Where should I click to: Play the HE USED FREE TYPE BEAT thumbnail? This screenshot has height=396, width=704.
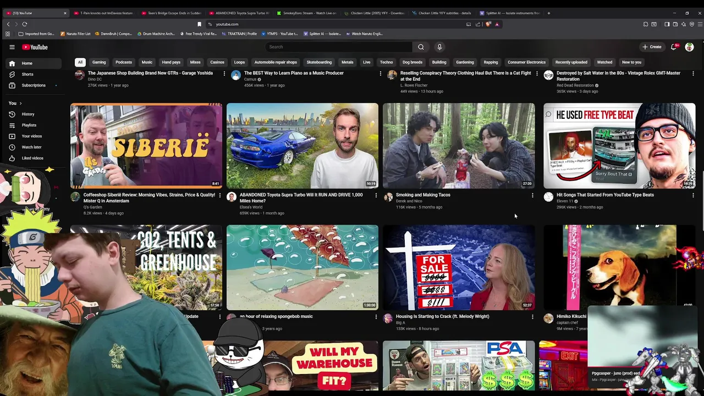619,146
